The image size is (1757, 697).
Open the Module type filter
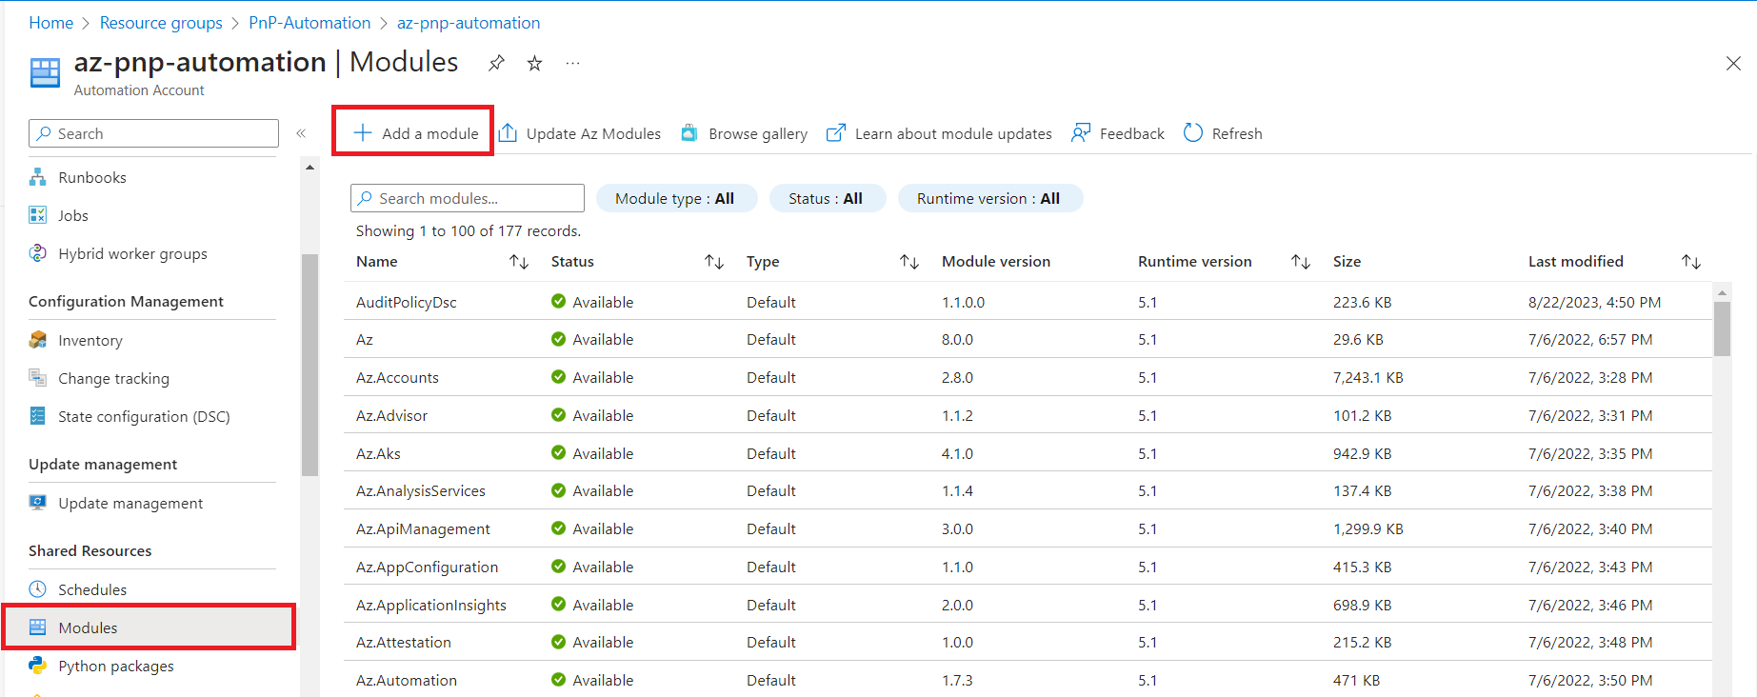pyautogui.click(x=675, y=198)
